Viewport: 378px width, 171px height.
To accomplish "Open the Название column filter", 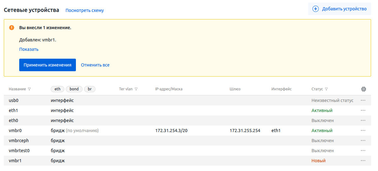I will click(x=29, y=89).
